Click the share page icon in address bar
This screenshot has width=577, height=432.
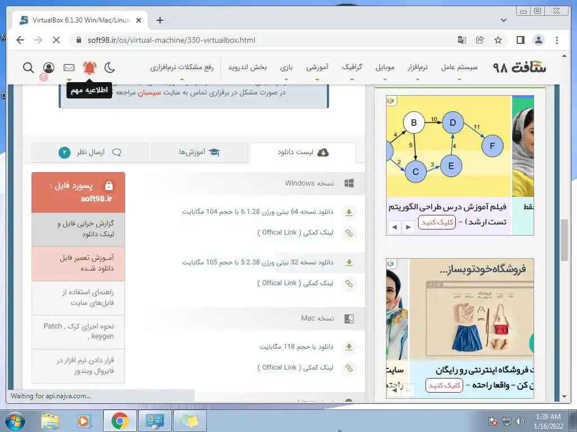click(x=480, y=40)
